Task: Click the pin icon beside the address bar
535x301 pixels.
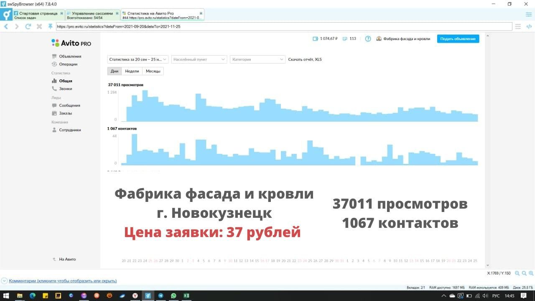Action: pyautogui.click(x=51, y=26)
